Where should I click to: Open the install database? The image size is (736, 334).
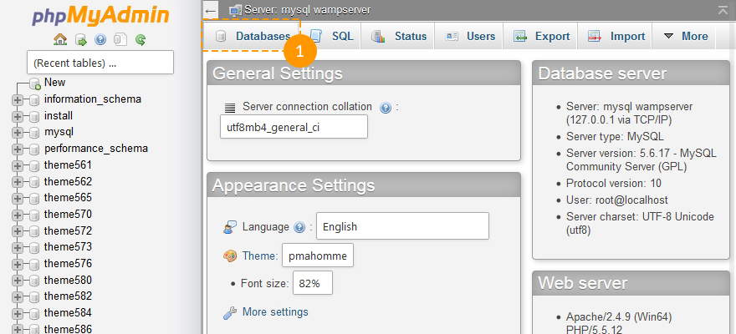pos(59,116)
